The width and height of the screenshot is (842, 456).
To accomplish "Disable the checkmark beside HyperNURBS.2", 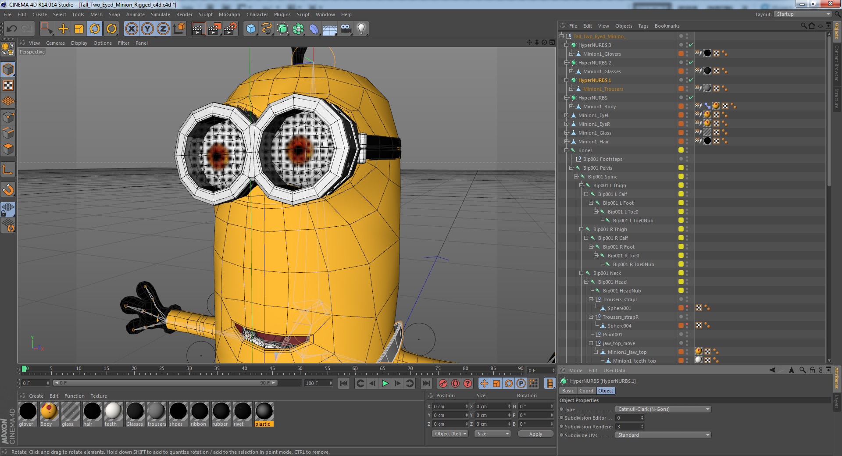I will (692, 62).
